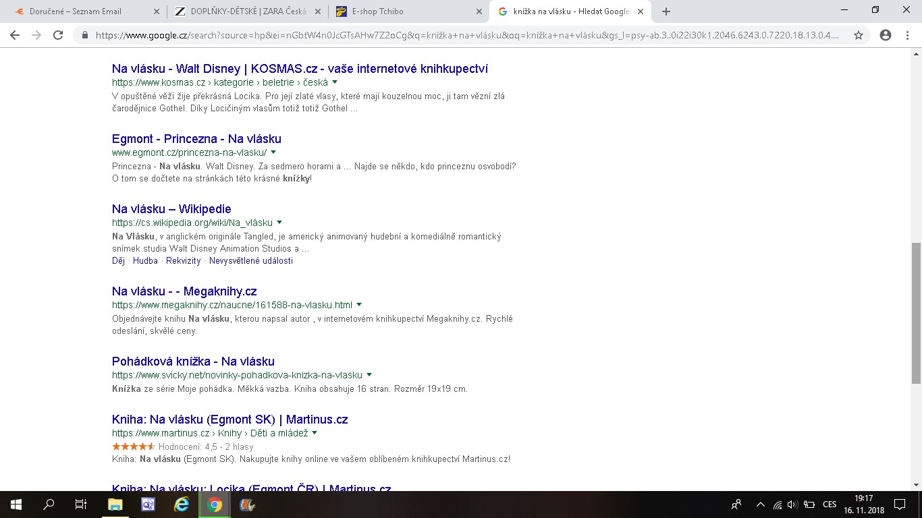Image resolution: width=922 pixels, height=518 pixels.
Task: Expand options arrow for the megaknihy.cz result
Action: [x=359, y=305]
